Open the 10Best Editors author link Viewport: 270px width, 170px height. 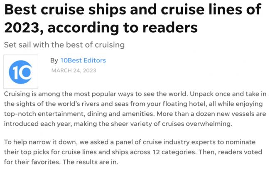(x=83, y=60)
